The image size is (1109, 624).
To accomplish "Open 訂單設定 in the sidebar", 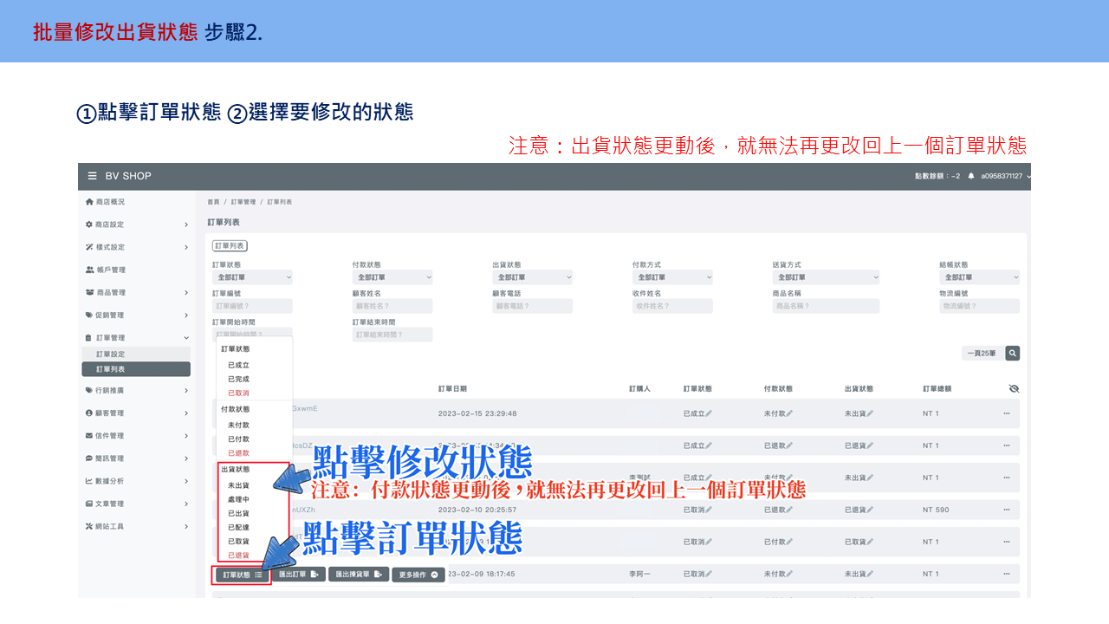I will click(136, 354).
